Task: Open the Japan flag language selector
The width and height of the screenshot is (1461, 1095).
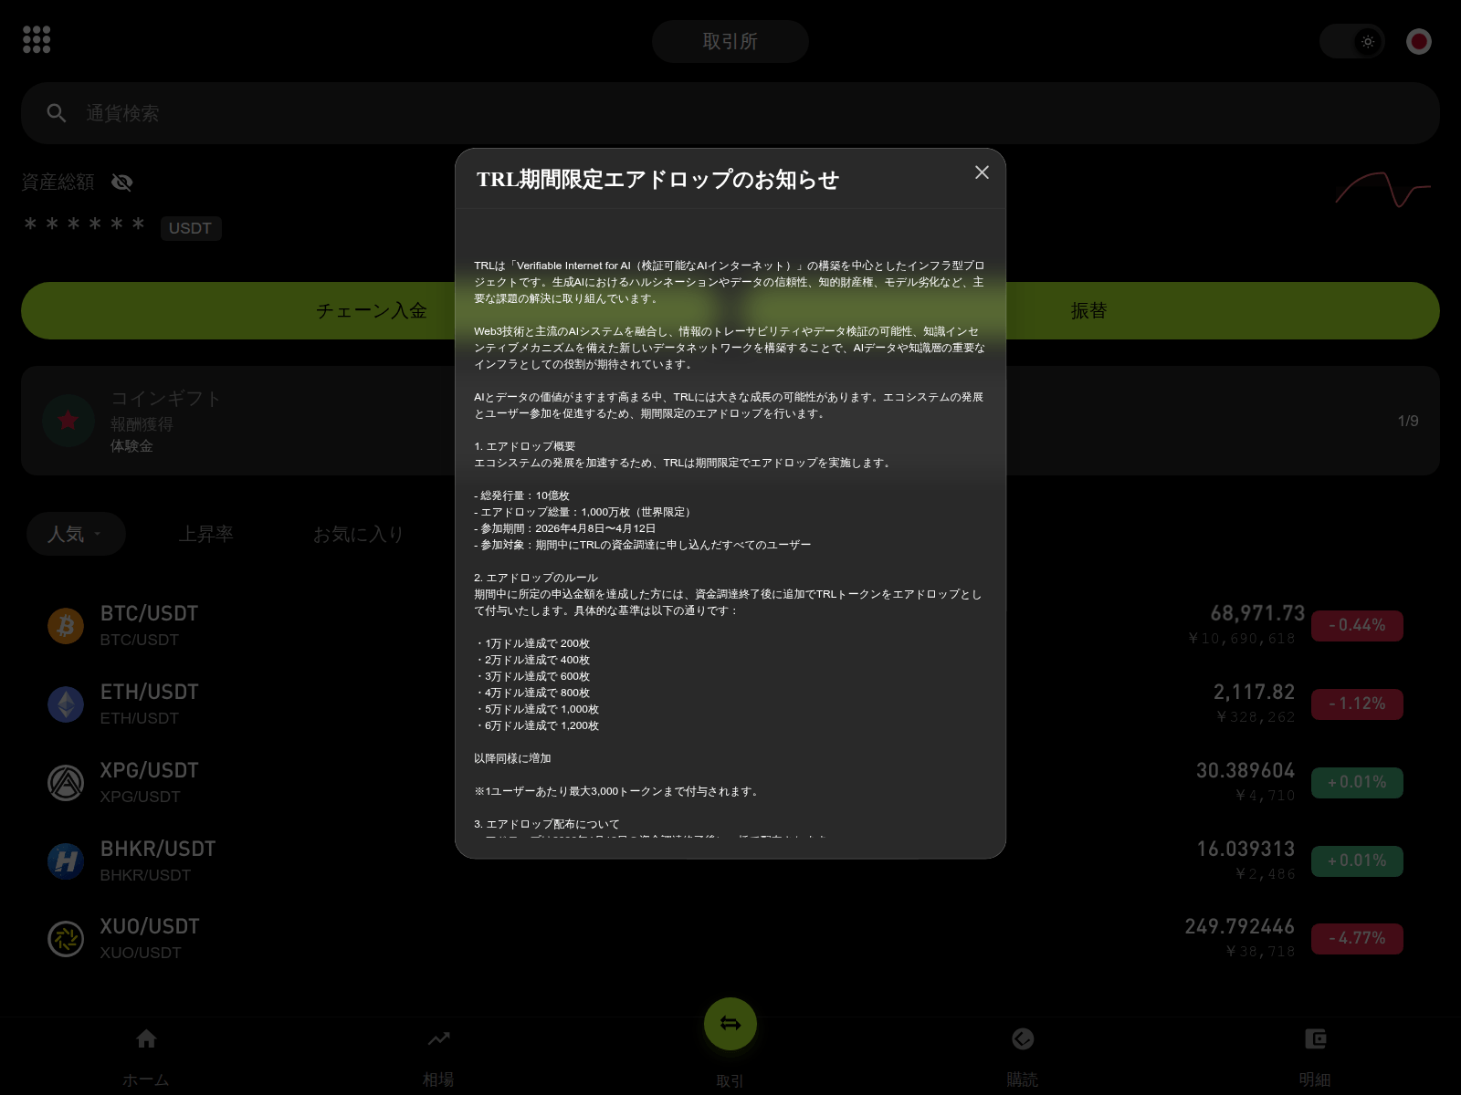Action: coord(1419,41)
